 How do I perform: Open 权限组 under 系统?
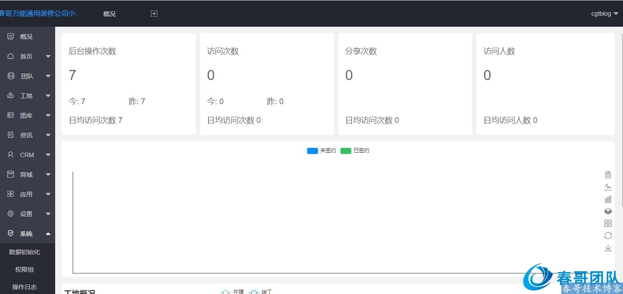pos(25,269)
